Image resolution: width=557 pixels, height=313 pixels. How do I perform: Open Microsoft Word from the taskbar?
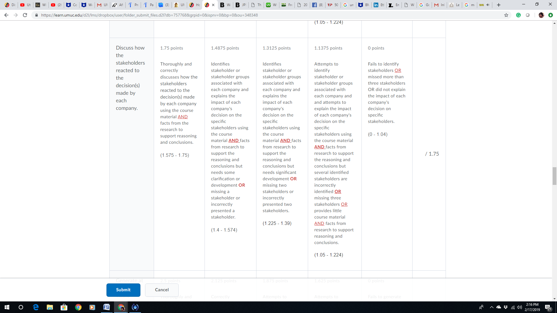tap(106, 307)
